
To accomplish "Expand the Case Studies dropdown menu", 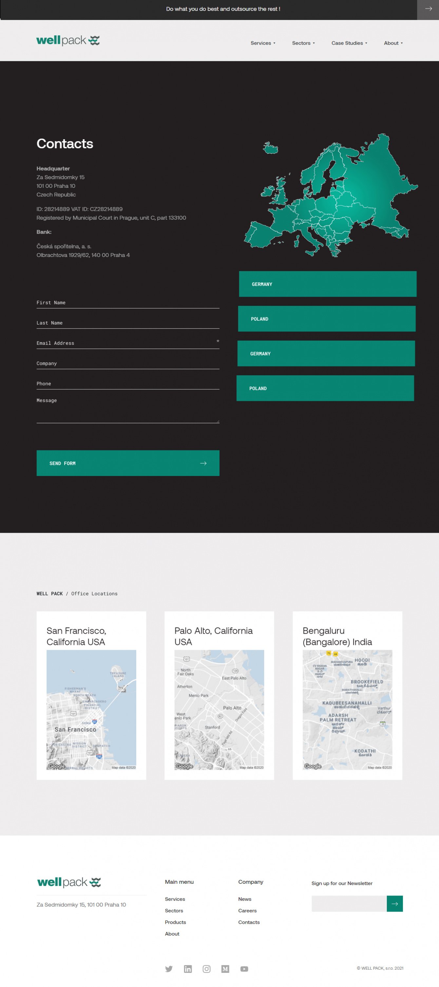I will point(349,43).
